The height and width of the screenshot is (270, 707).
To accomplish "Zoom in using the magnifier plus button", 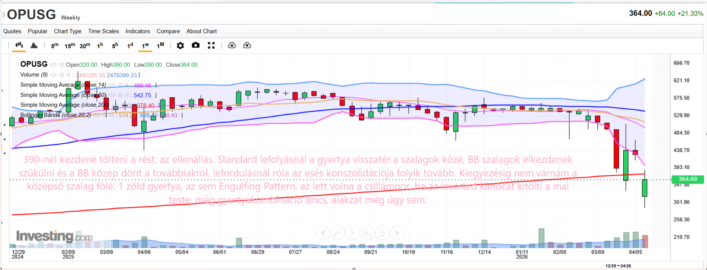I will click(x=337, y=233).
